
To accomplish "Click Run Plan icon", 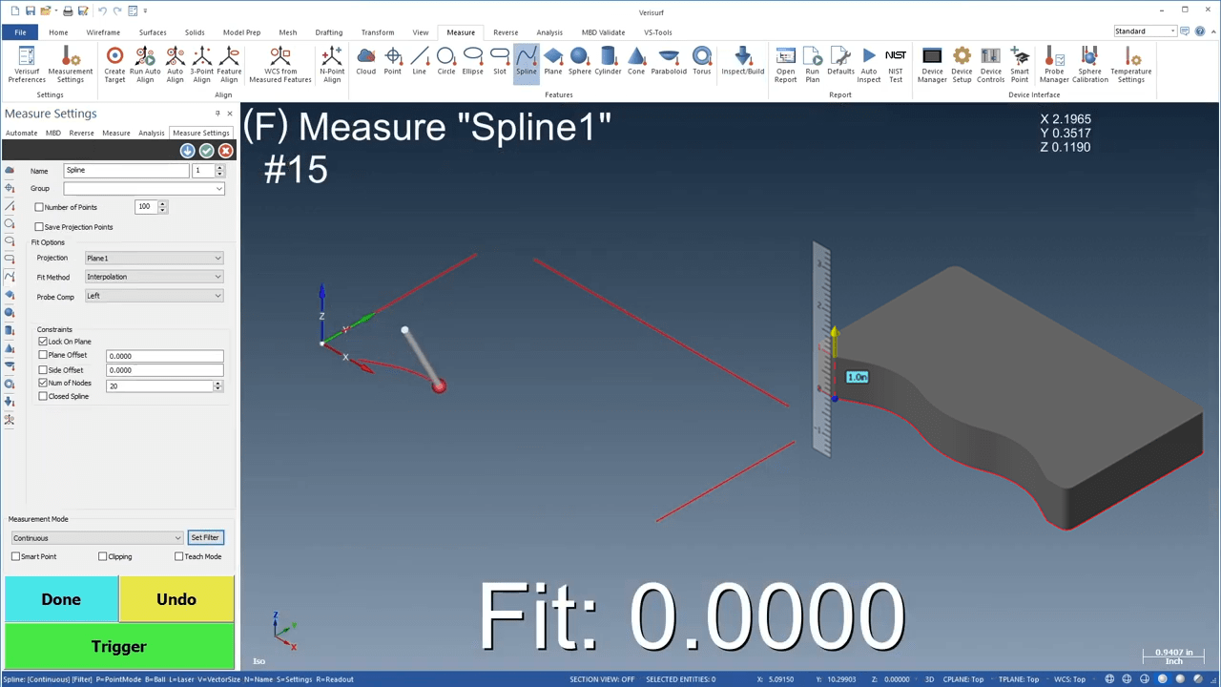I will [813, 65].
